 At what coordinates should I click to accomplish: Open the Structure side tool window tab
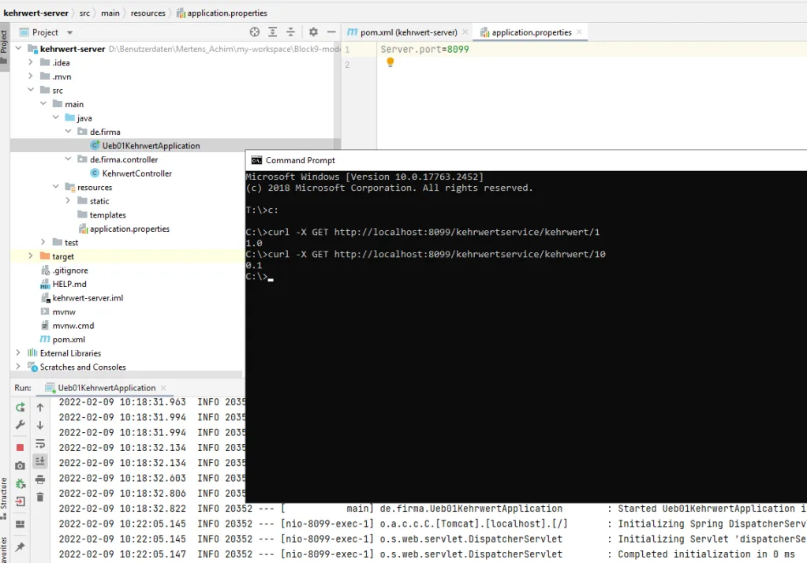click(4, 498)
